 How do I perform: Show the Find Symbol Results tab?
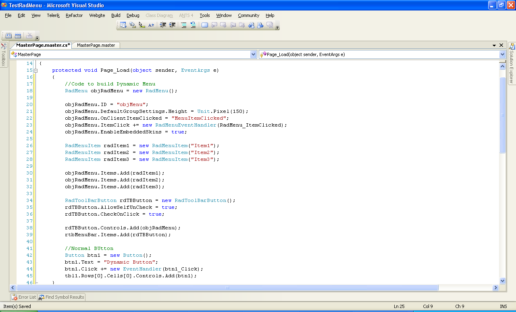pos(61,297)
